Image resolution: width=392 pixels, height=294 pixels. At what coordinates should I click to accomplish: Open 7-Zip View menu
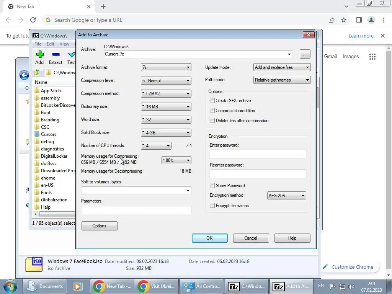(x=64, y=44)
